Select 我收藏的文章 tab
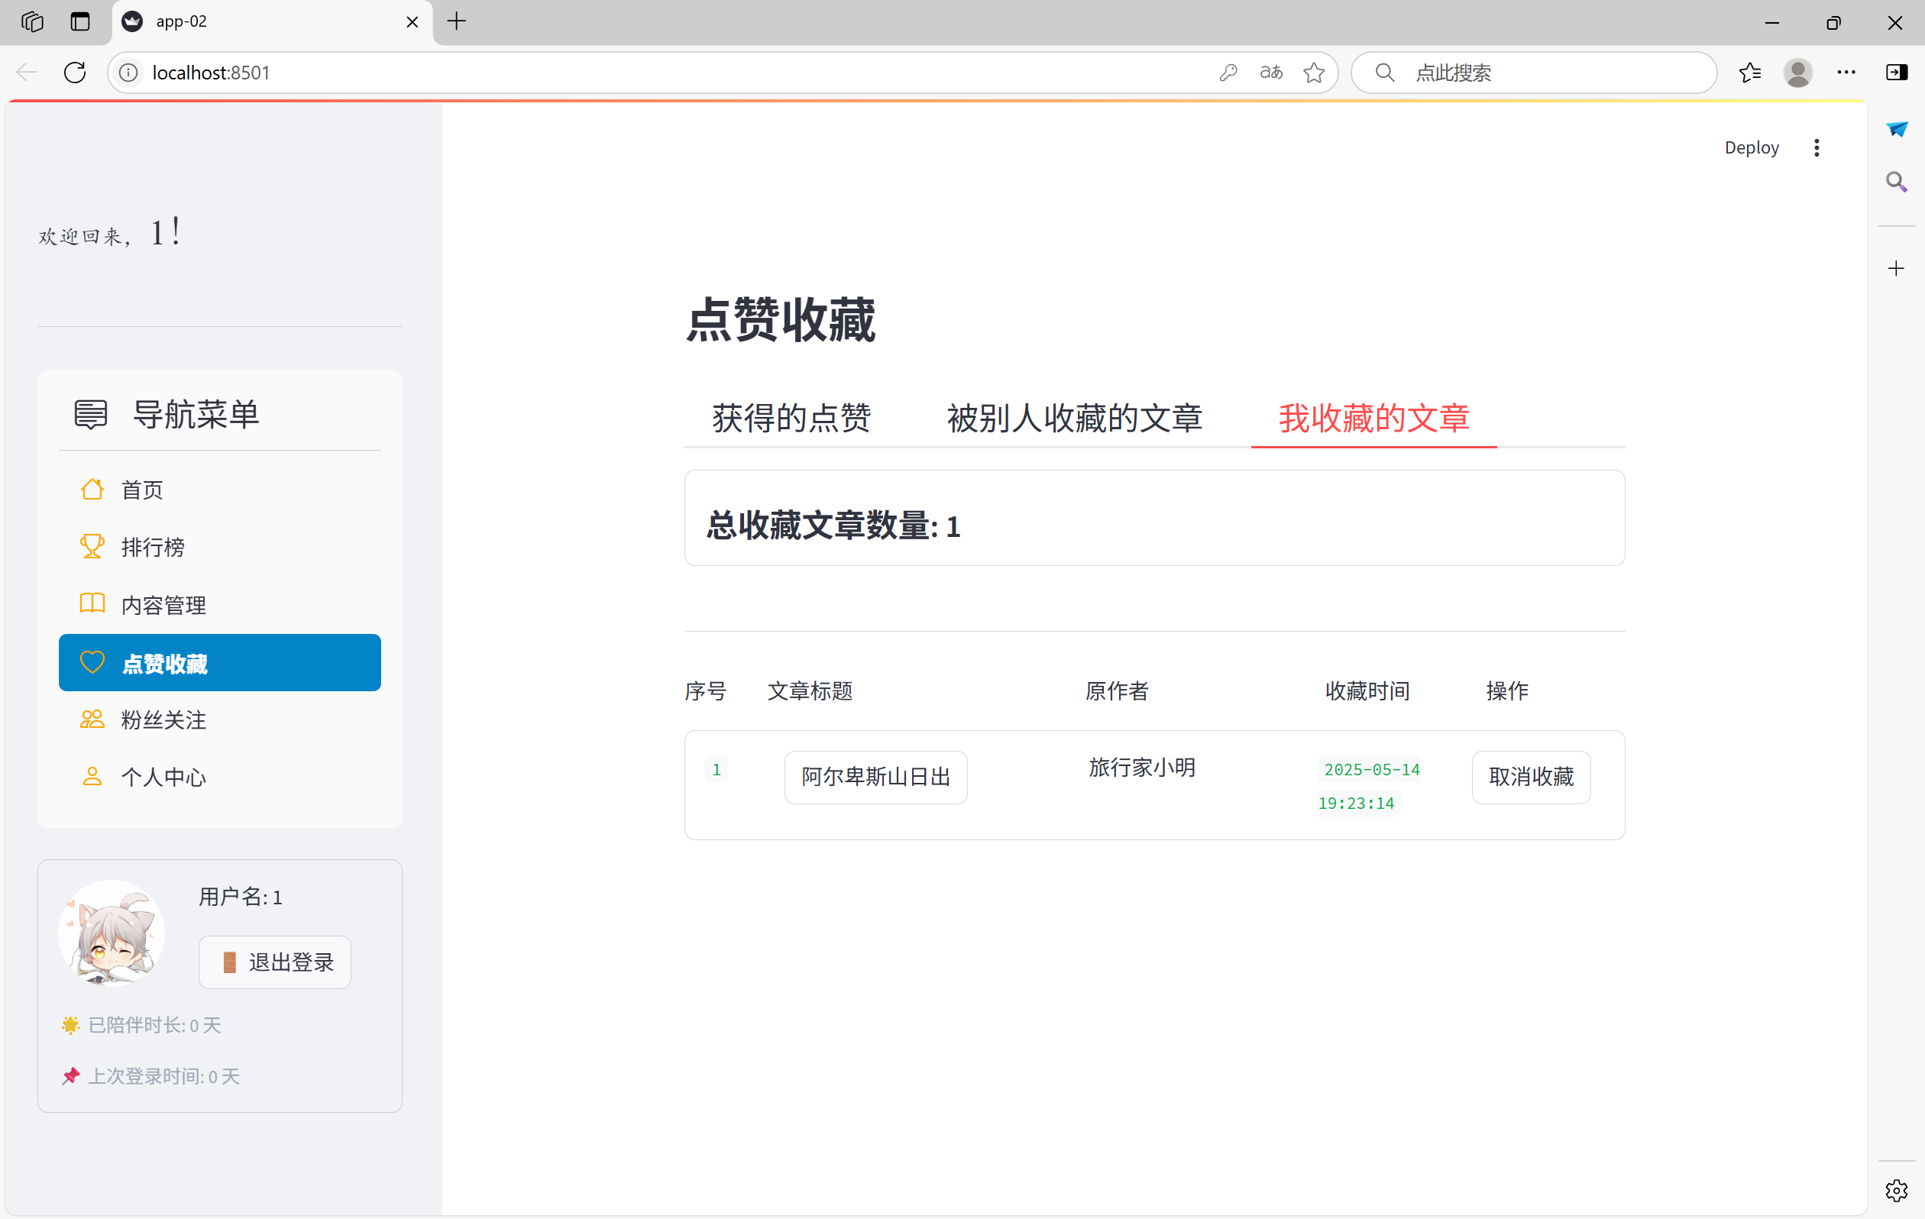 pyautogui.click(x=1373, y=418)
